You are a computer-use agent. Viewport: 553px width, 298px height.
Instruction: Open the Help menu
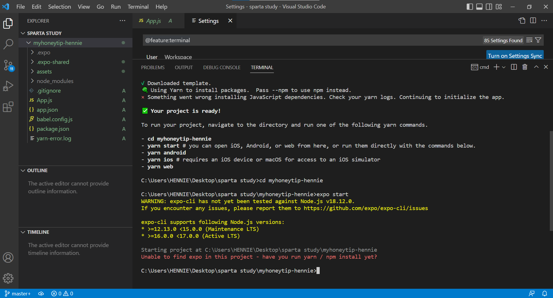click(161, 7)
